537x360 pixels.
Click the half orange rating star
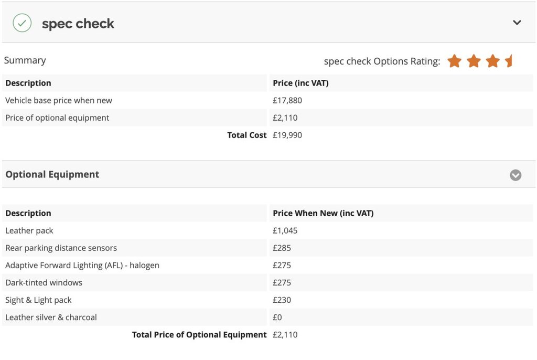coord(509,61)
